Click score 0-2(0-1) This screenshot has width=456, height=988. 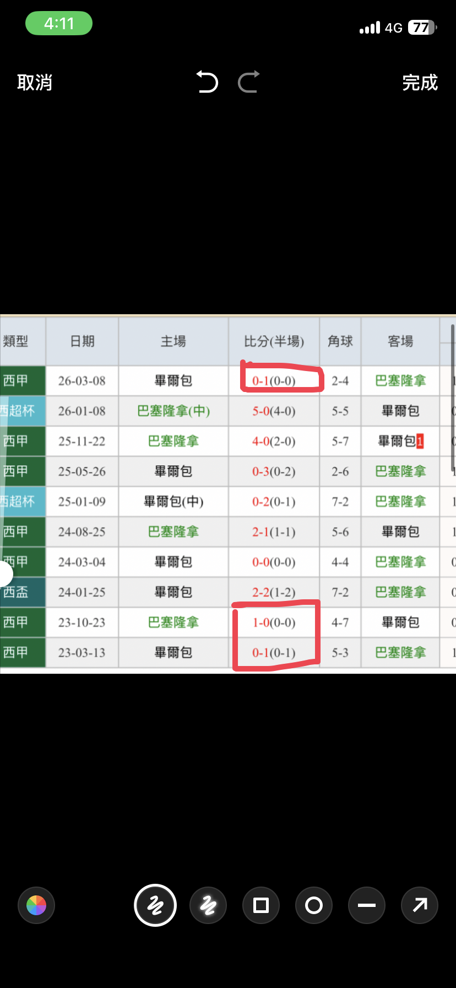pos(274,502)
